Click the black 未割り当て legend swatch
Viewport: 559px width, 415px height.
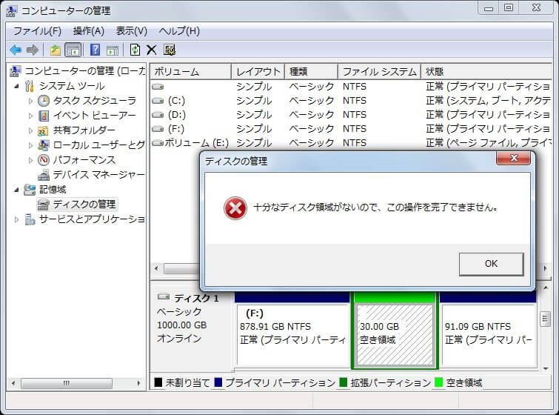tap(158, 382)
